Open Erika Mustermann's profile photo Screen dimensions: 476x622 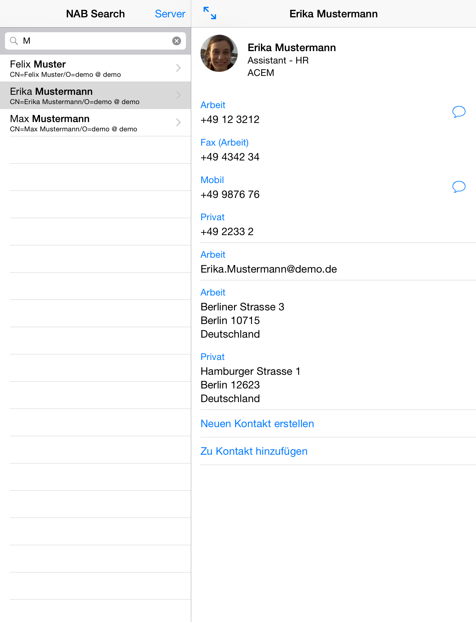219,53
